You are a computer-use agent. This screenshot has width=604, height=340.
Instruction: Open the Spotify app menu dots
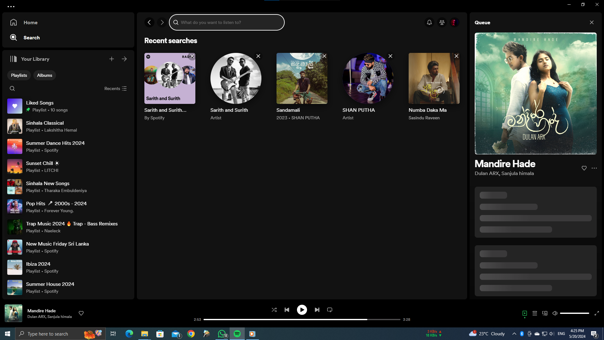coord(11,6)
